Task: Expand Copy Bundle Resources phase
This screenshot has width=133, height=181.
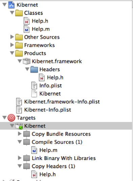Action: pos(20,134)
